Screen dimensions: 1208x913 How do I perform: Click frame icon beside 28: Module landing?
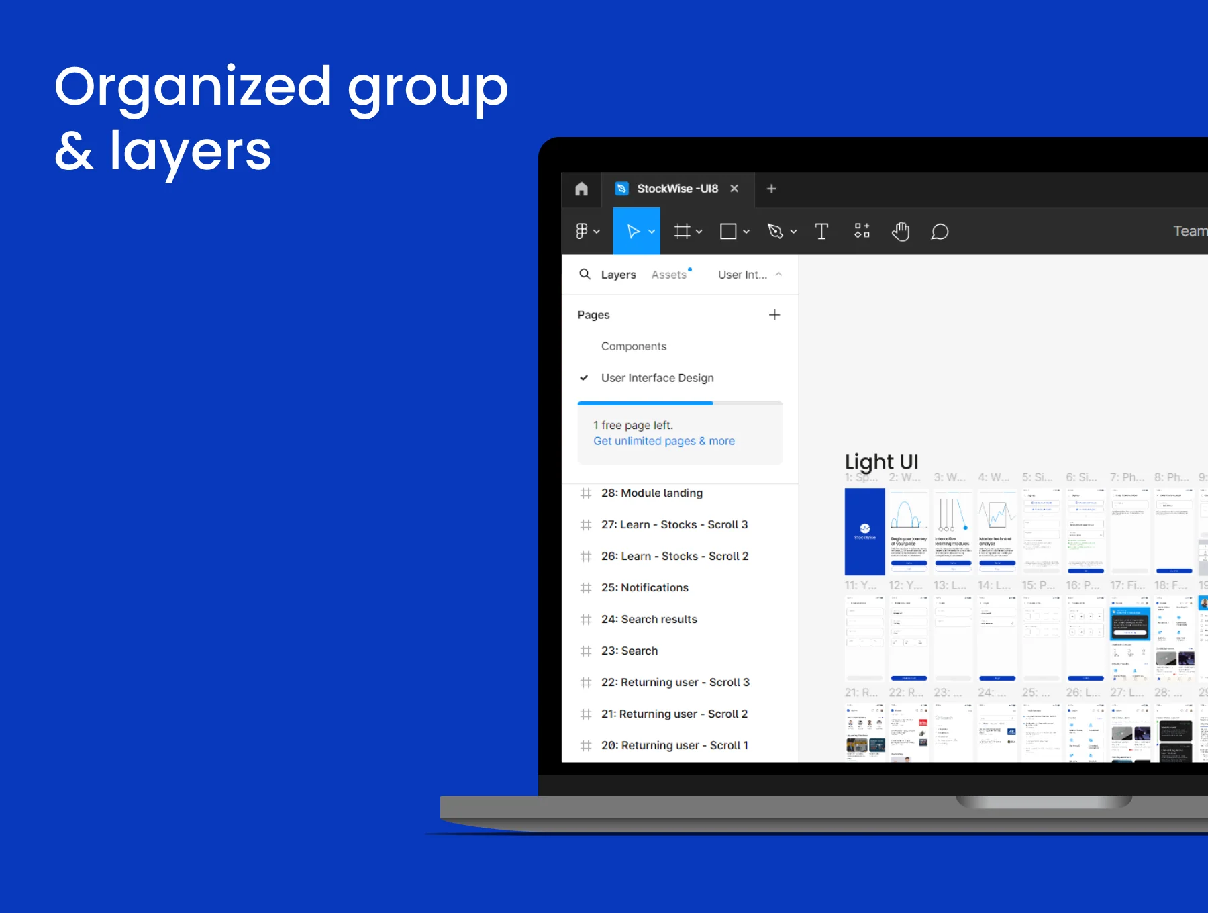point(586,493)
